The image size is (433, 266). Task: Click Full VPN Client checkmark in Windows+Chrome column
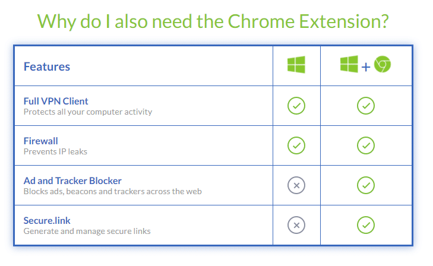tap(366, 106)
